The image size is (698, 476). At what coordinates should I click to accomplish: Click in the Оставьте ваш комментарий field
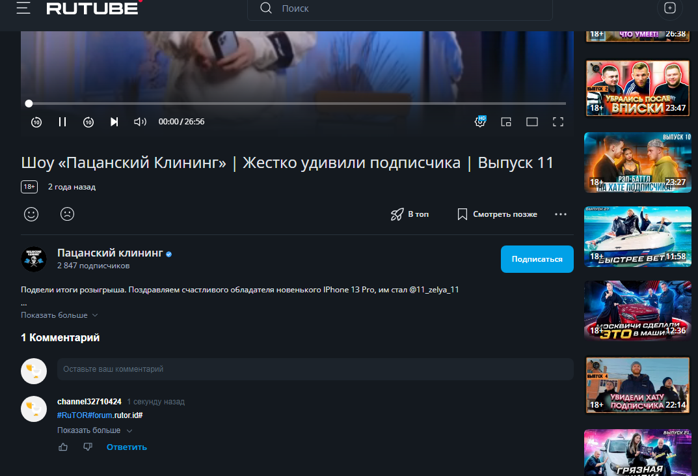point(315,369)
